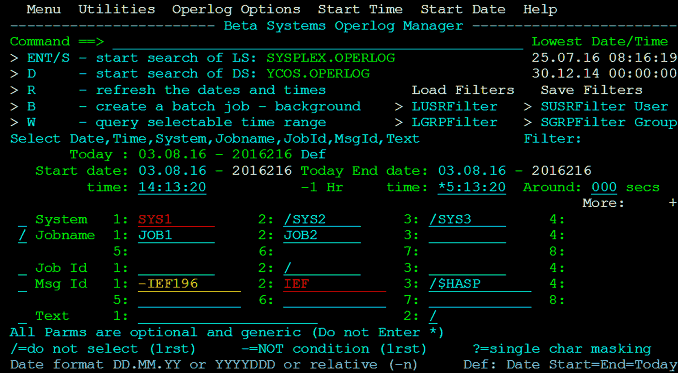
Task: Toggle the System selection marker
Action: click(22, 220)
